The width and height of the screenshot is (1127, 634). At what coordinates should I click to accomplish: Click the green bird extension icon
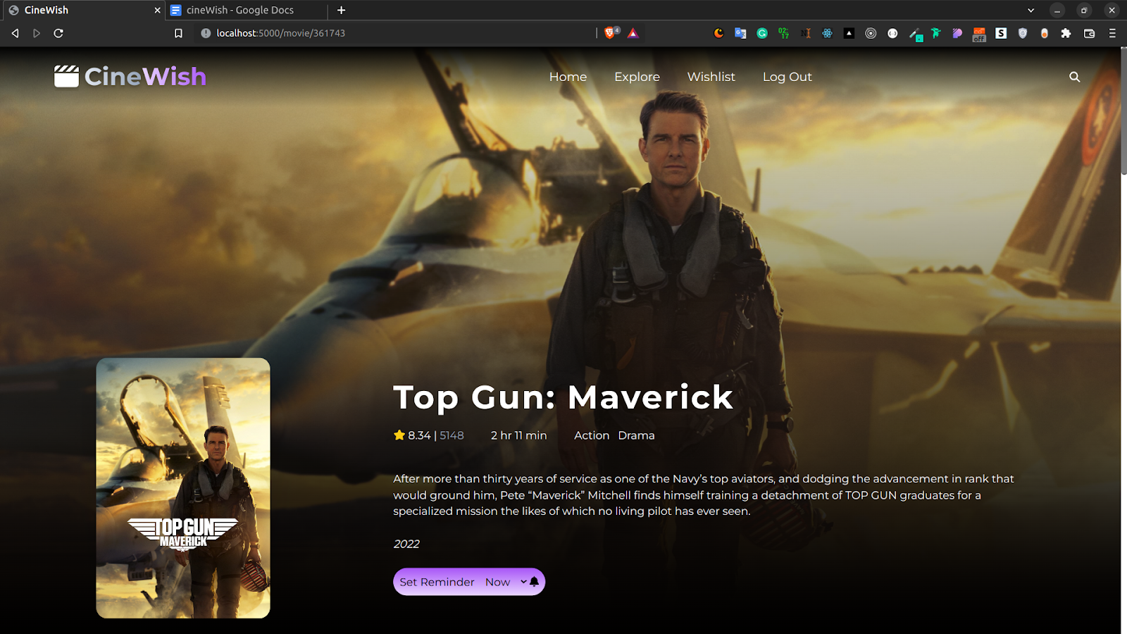936,33
